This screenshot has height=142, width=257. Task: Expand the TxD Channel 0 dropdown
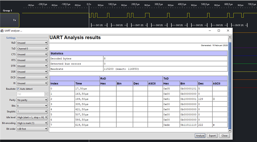pos(32,49)
